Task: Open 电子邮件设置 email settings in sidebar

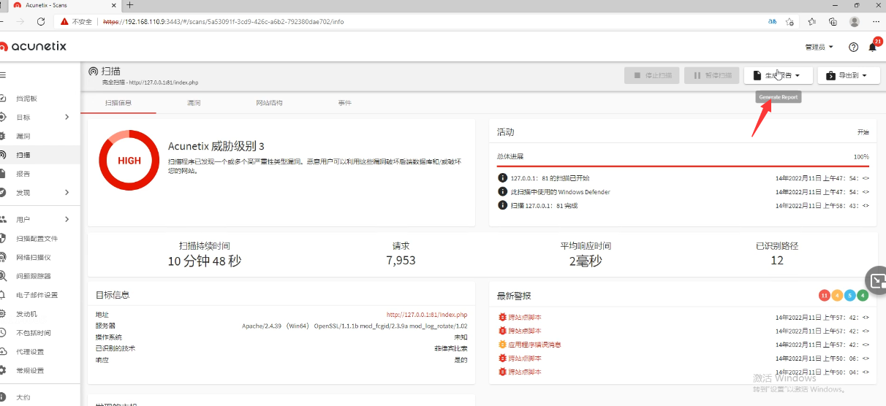Action: [x=37, y=295]
